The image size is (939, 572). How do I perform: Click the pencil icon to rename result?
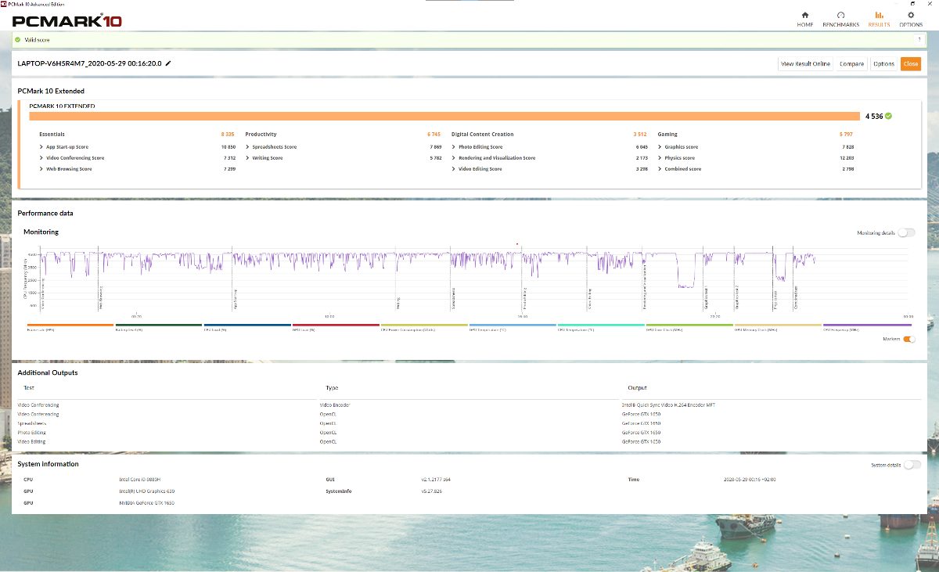(168, 63)
